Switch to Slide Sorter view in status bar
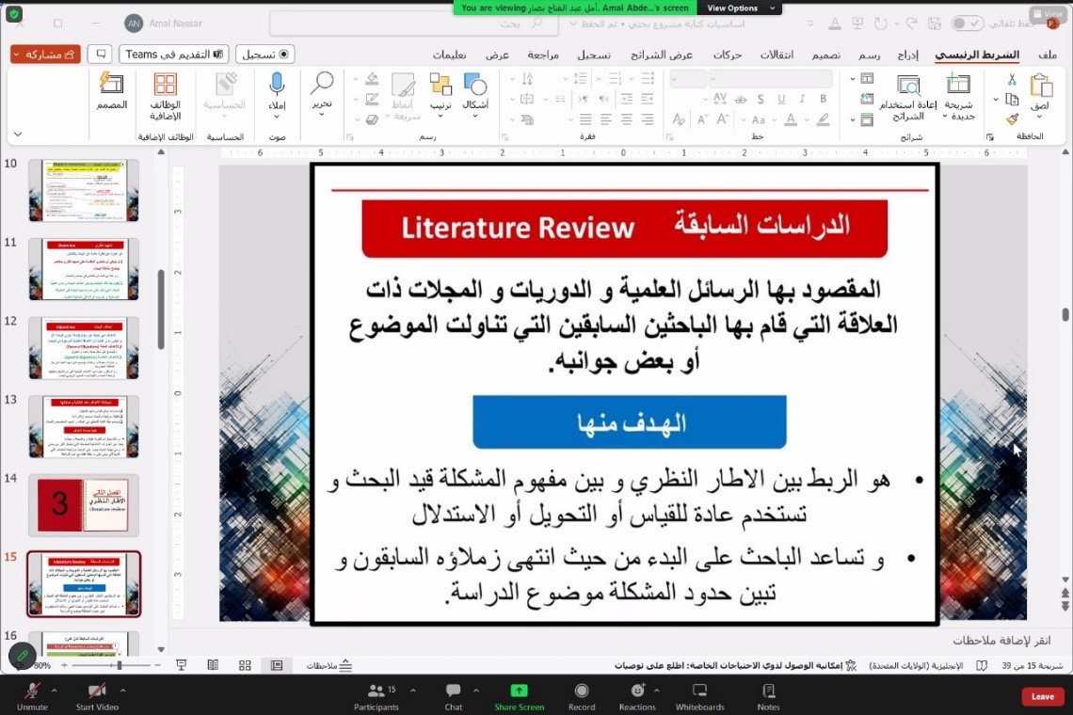The width and height of the screenshot is (1073, 715). click(245, 665)
